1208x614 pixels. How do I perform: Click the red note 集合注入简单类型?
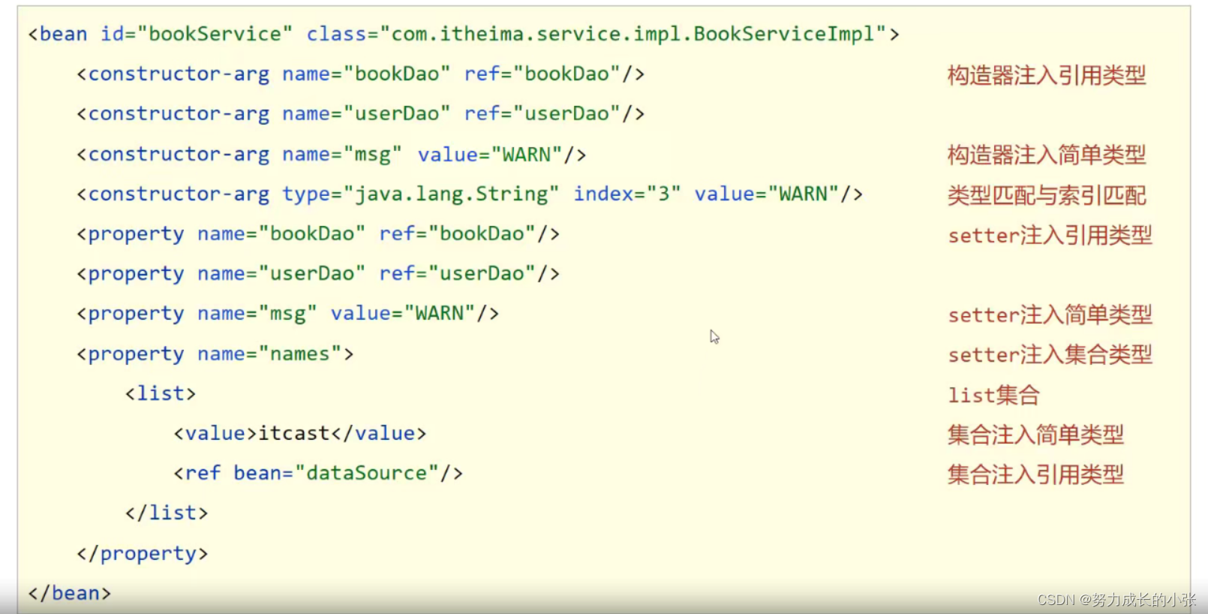[1035, 435]
